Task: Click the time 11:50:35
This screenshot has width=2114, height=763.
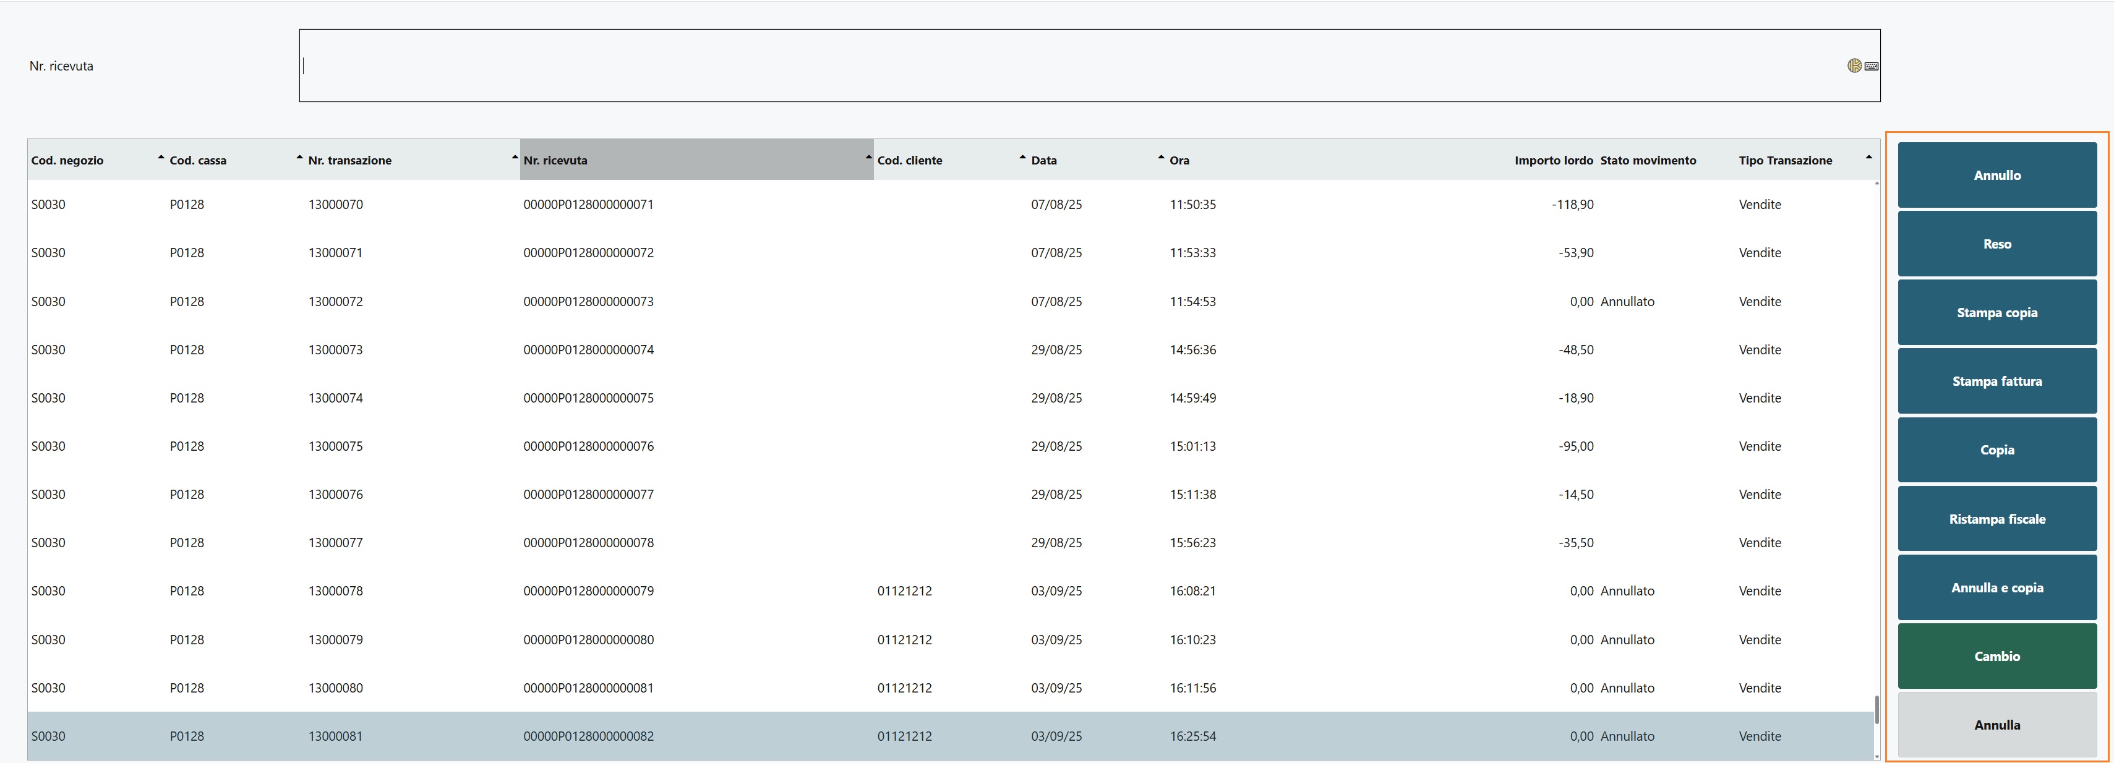Action: [x=1192, y=204]
